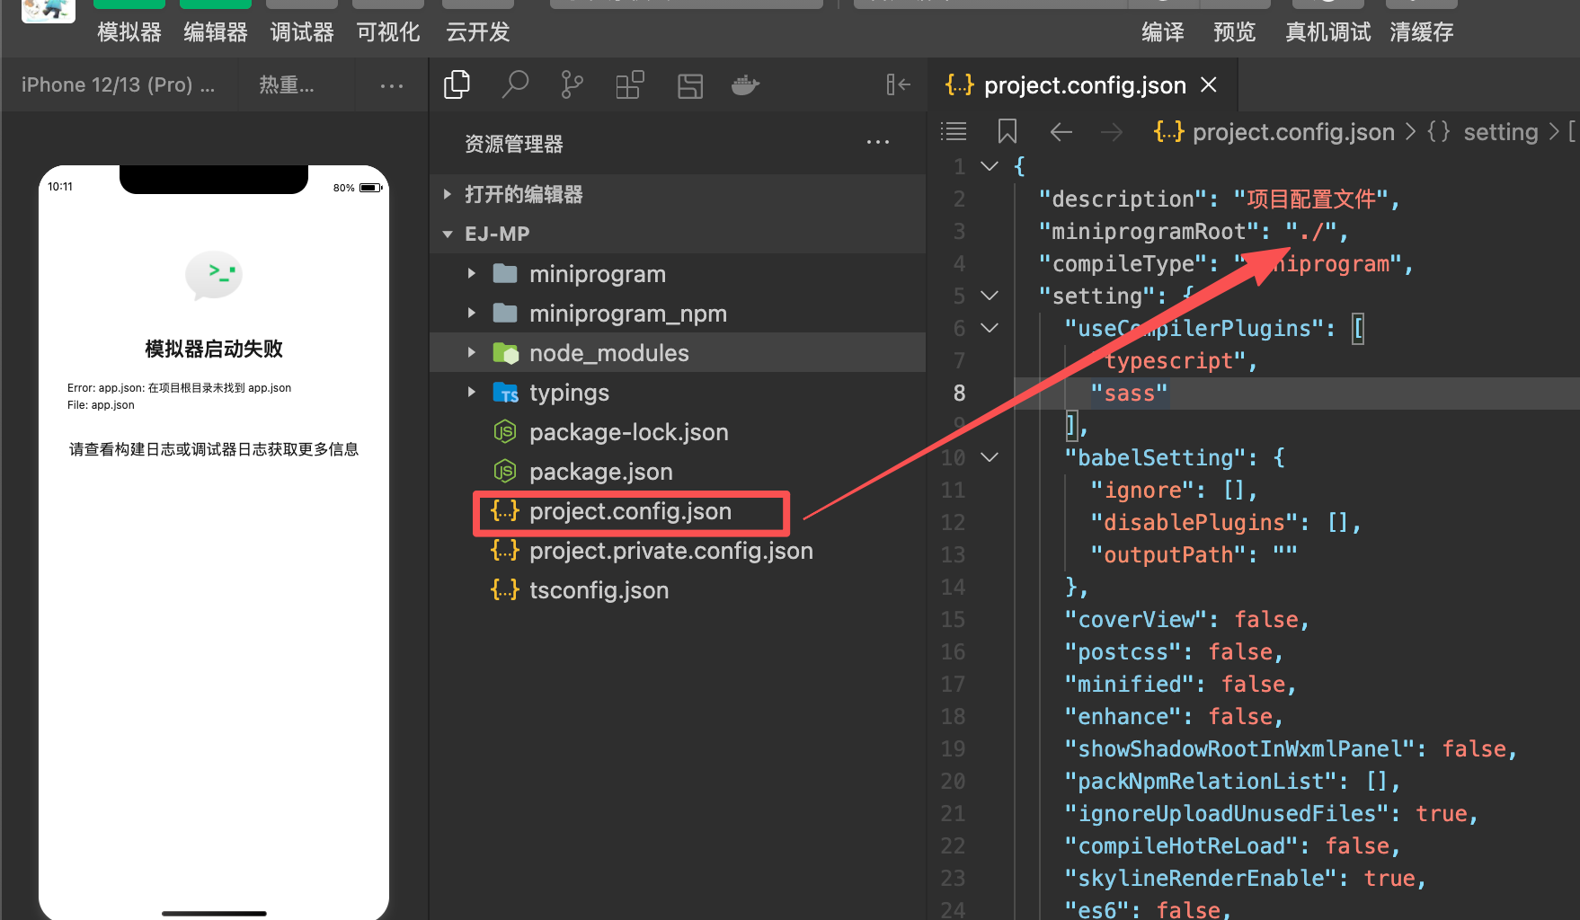Click the 编译 compile button
This screenshot has height=920, width=1580.
click(1163, 32)
